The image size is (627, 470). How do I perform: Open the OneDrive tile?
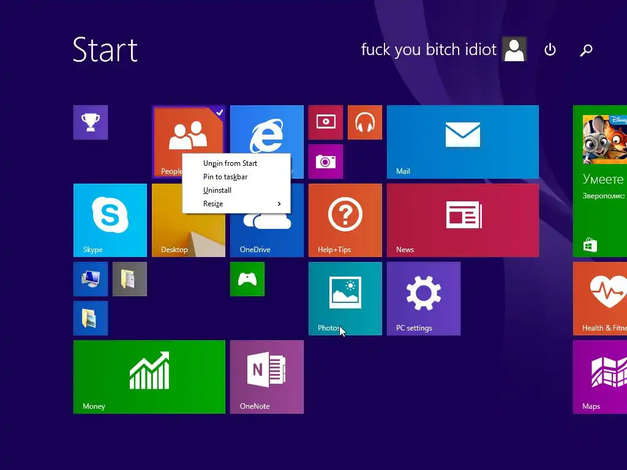tap(267, 236)
